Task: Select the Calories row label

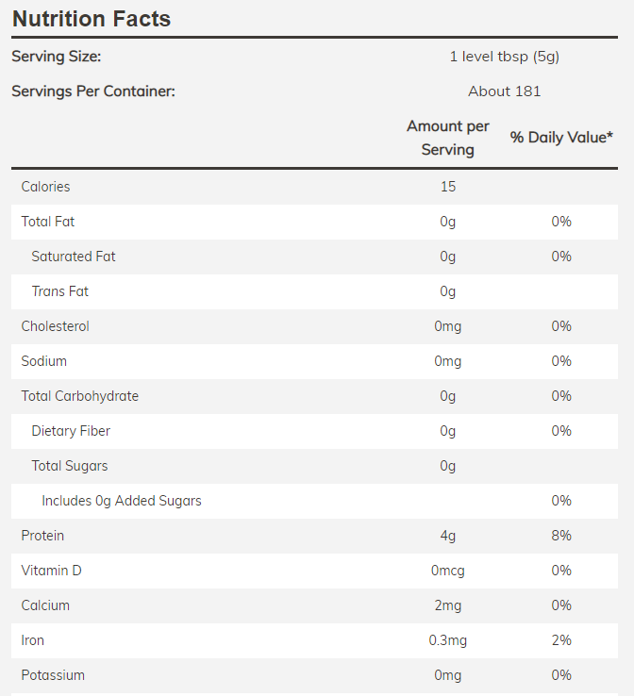Action: 46,187
